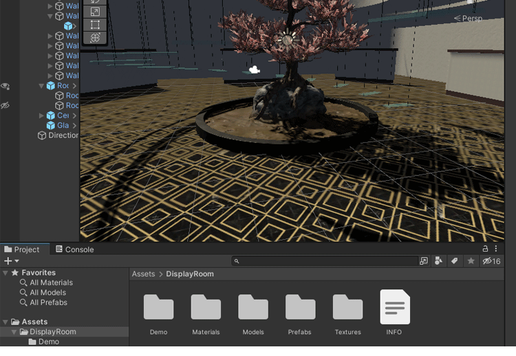Screen dimensions: 516x356
Task: Toggle the Project panel lock
Action: pyautogui.click(x=485, y=249)
